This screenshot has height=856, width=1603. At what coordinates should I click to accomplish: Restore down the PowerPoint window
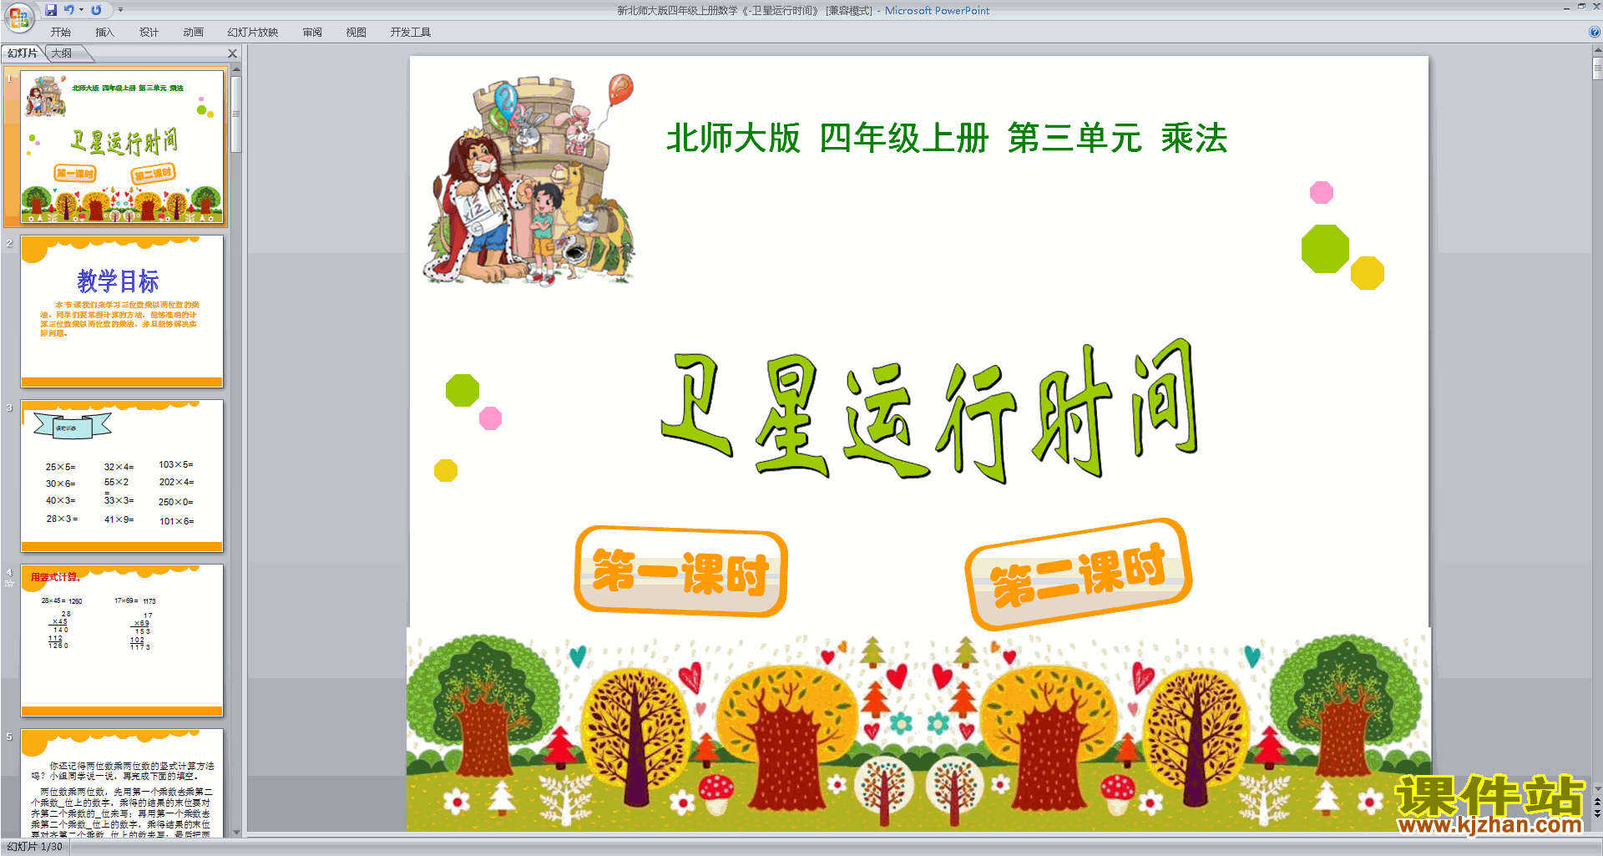point(1581,8)
